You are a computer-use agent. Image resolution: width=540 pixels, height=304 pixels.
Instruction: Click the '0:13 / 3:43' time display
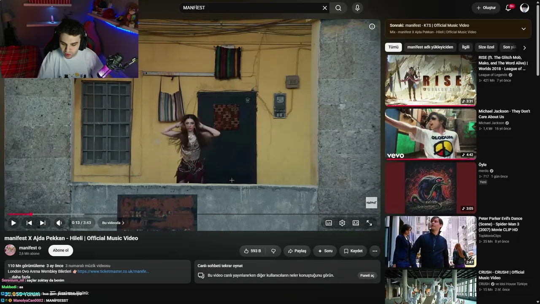(81, 223)
